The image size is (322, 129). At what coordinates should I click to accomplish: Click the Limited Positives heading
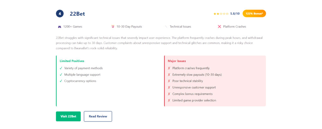72,61
